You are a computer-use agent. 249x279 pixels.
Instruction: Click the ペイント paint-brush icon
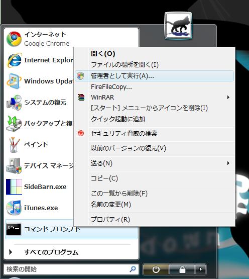[x=14, y=145]
